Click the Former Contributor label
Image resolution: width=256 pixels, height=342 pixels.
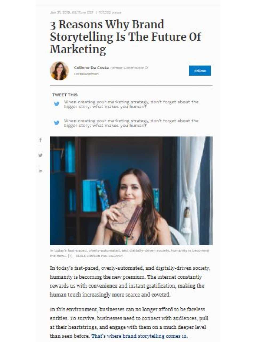tap(127, 68)
